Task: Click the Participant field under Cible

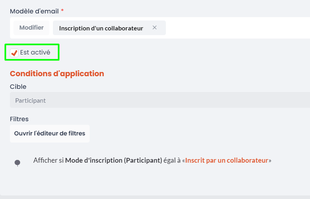Action: [x=160, y=100]
